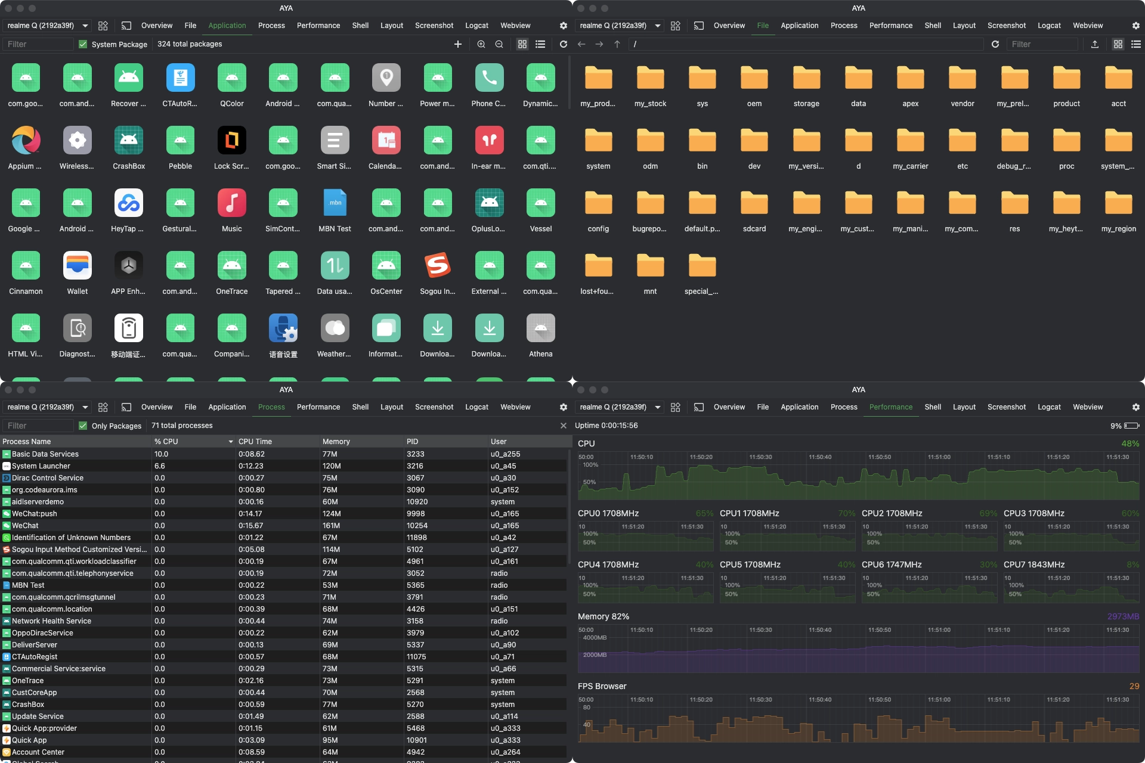
Task: Open device screen mirroring via cast icon
Action: (x=126, y=26)
